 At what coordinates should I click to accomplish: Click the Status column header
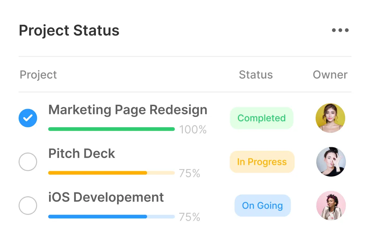[256, 75]
